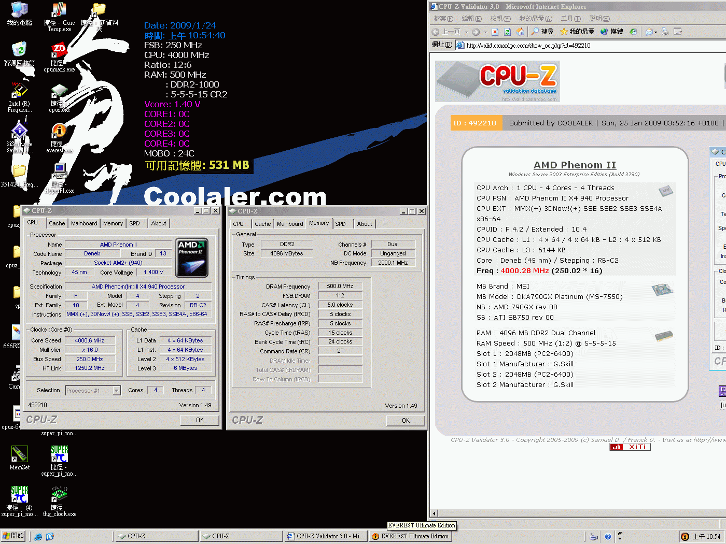Viewport: 726px width, 544px height.
Task: Open the Mail icon dropdown arrow
Action: point(656,32)
